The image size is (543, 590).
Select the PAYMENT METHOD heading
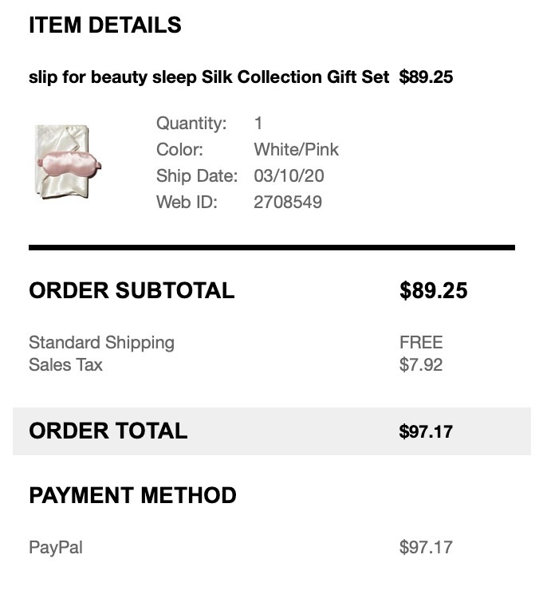132,495
